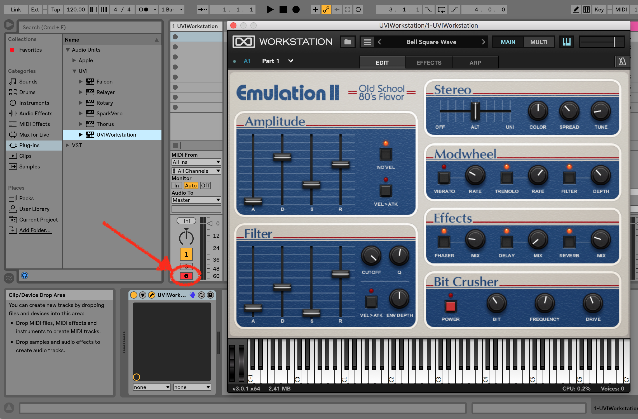Viewport: 638px width, 419px height.
Task: Open the All Channels dropdown
Action: coord(196,171)
